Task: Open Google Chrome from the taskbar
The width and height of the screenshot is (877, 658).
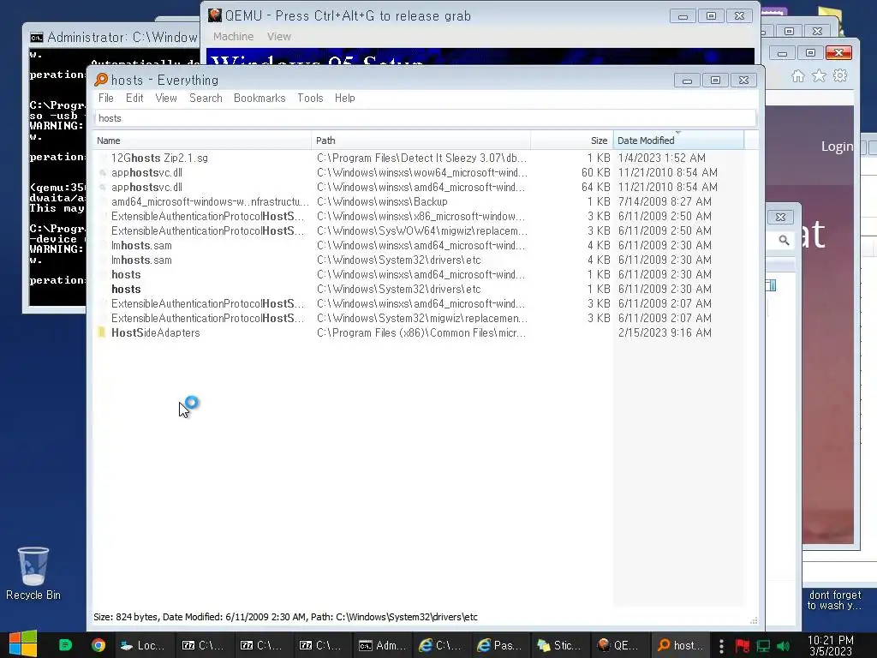Action: (98, 645)
